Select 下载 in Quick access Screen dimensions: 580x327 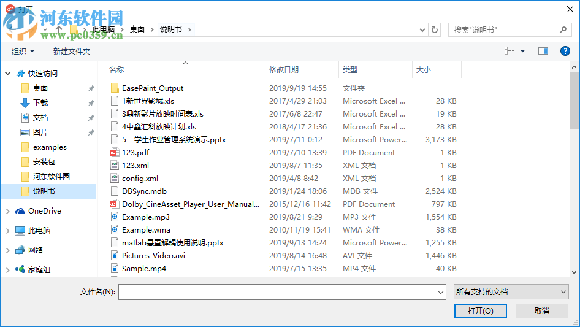click(40, 102)
